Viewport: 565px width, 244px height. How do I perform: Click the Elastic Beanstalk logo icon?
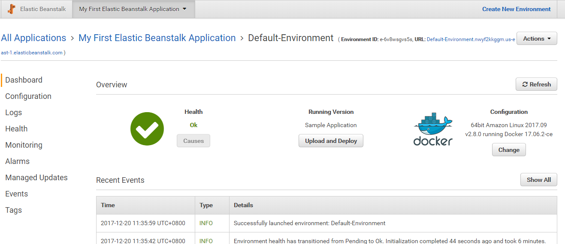pos(12,9)
